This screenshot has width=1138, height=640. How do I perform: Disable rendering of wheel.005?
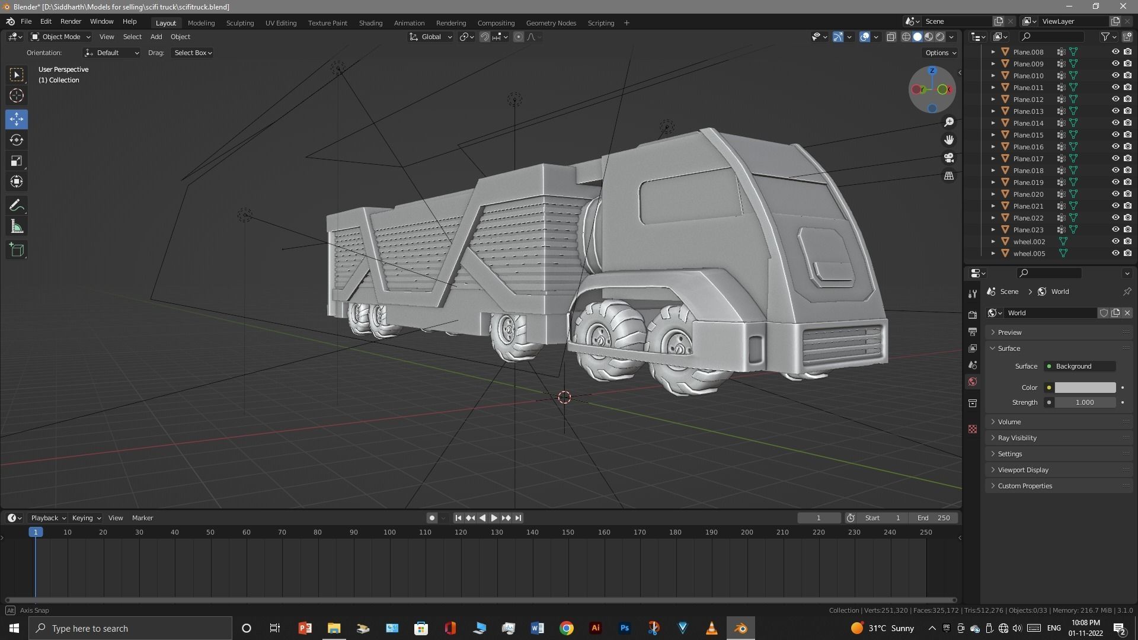(1127, 253)
